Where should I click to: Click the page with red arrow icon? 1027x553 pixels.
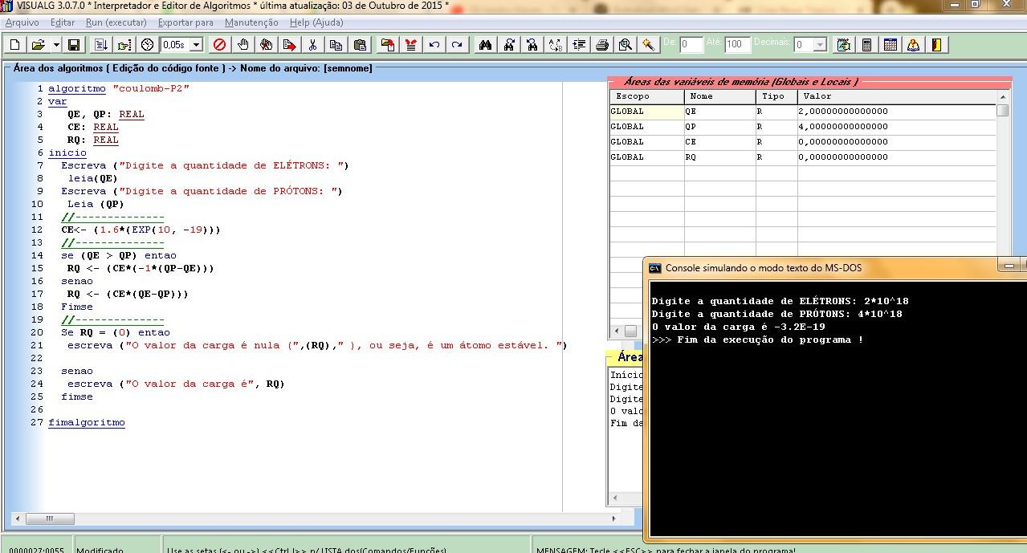pyautogui.click(x=289, y=45)
